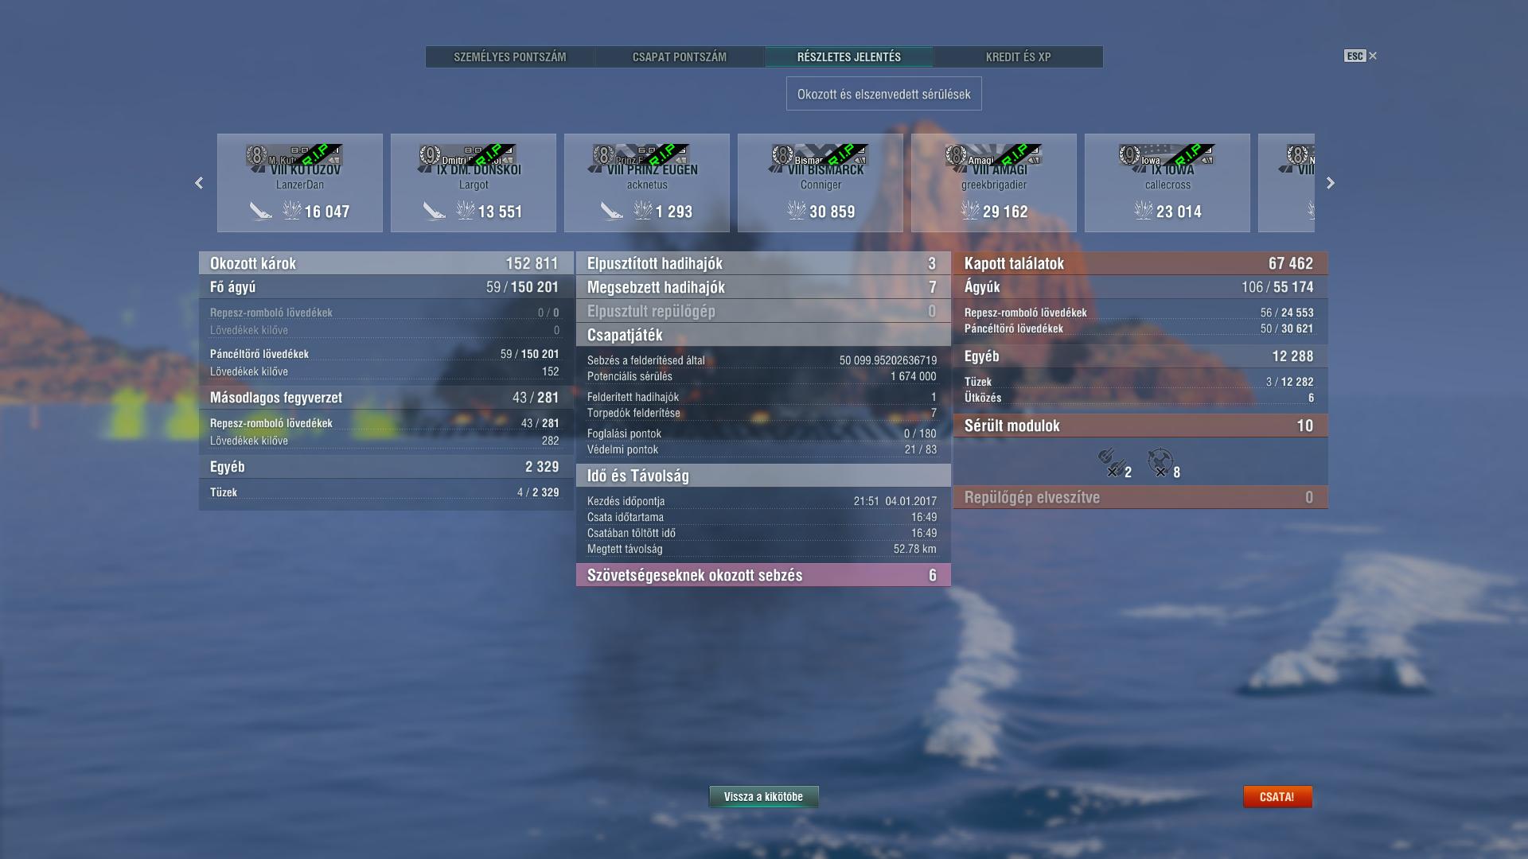Screen dimensions: 1528x859
Task: Select the Részletes jelentés tab
Action: (x=849, y=57)
